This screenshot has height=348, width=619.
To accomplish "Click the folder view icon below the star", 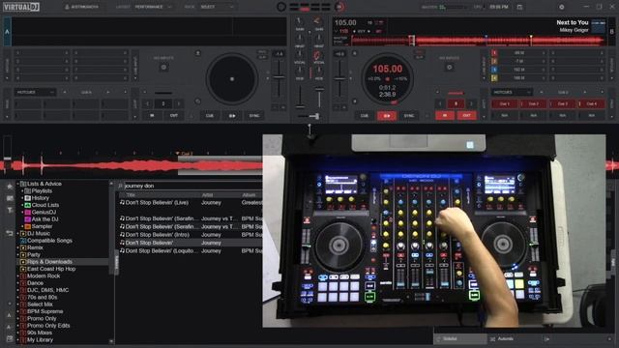I will coord(10,198).
